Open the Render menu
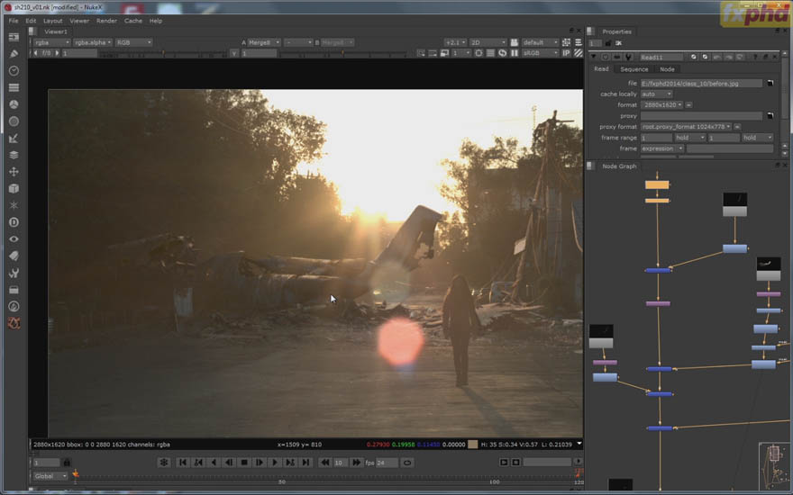793x495 pixels. point(106,21)
